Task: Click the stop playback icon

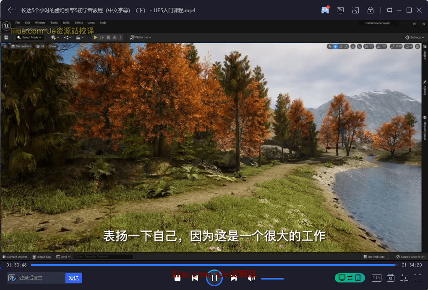Action: click(177, 278)
